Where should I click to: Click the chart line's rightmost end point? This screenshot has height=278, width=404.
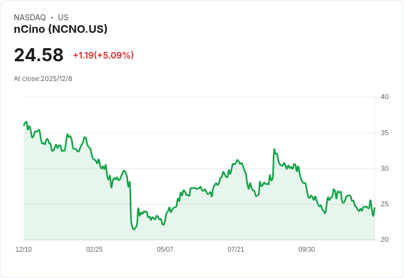tap(374, 208)
